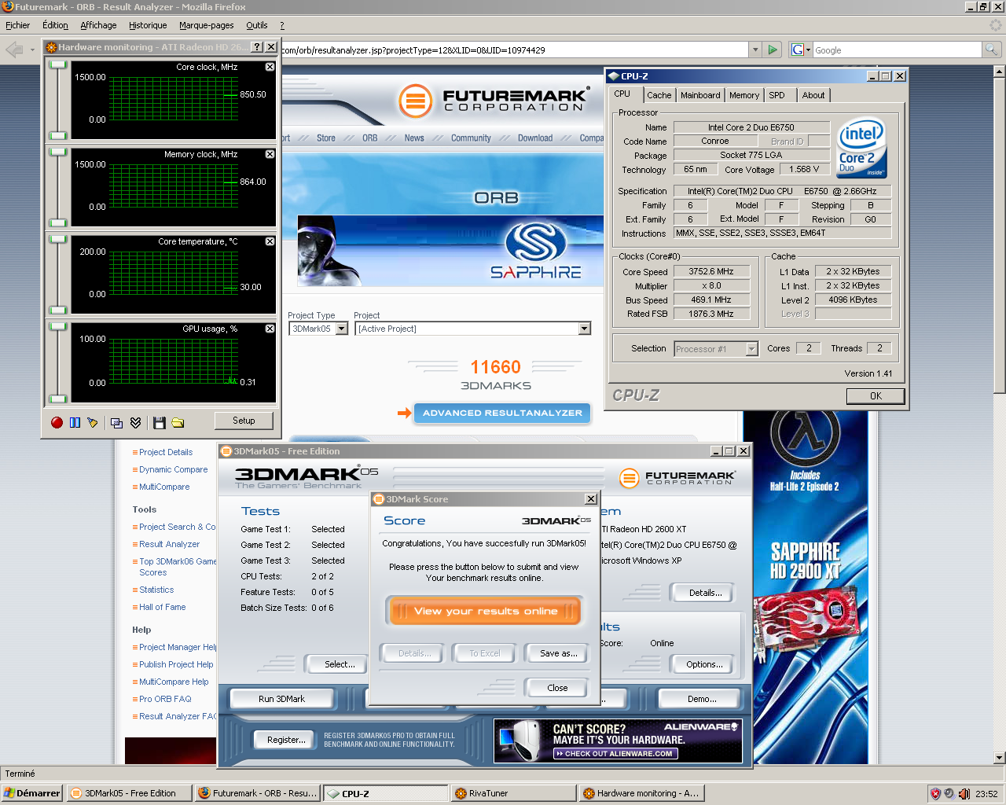Click the Google search engine icon
This screenshot has height=805, width=1006.
[x=798, y=50]
